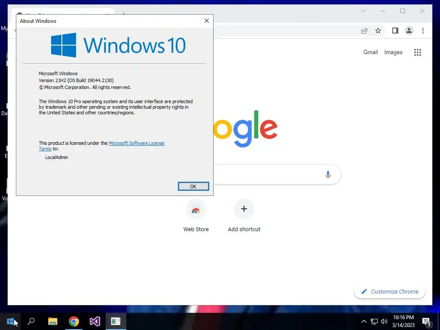
Task: Click Customize Chrome button
Action: 390,292
